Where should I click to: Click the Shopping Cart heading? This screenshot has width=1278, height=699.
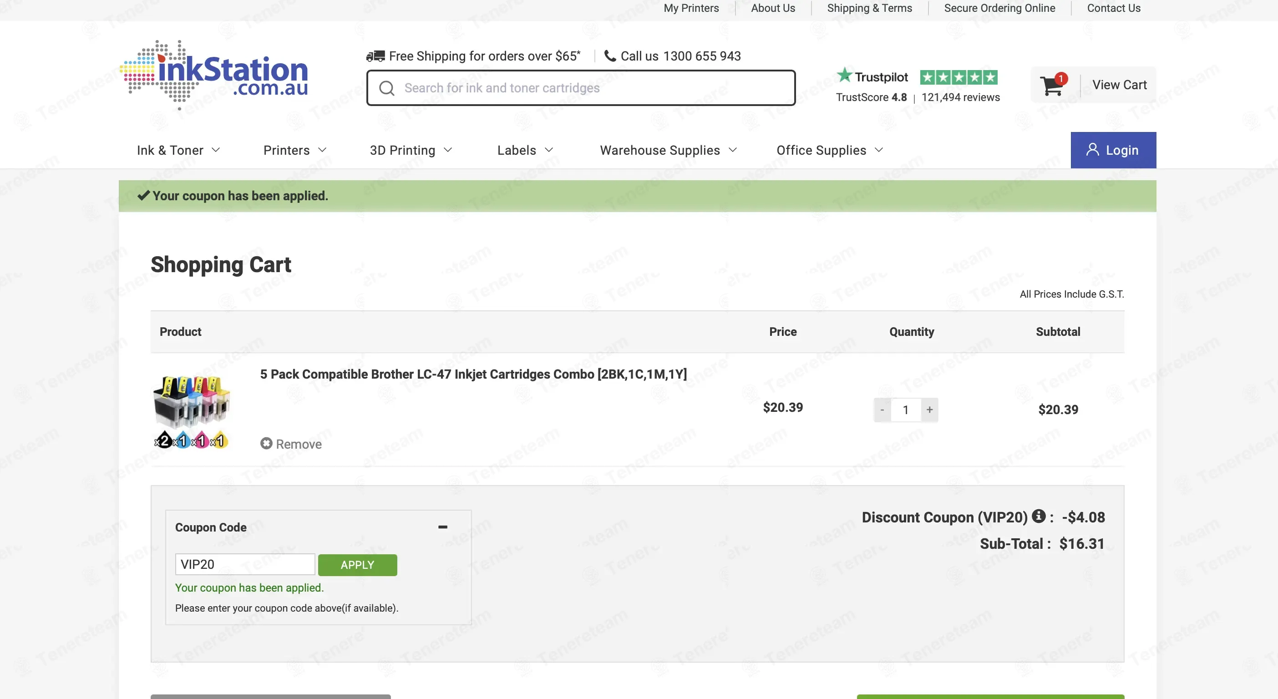pos(221,264)
